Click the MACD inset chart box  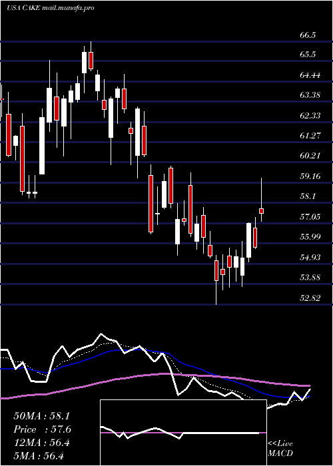tap(183, 433)
